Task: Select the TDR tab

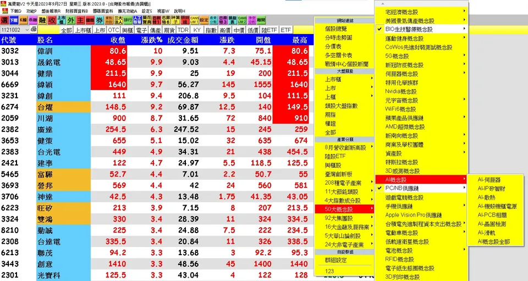Action: pos(183,30)
